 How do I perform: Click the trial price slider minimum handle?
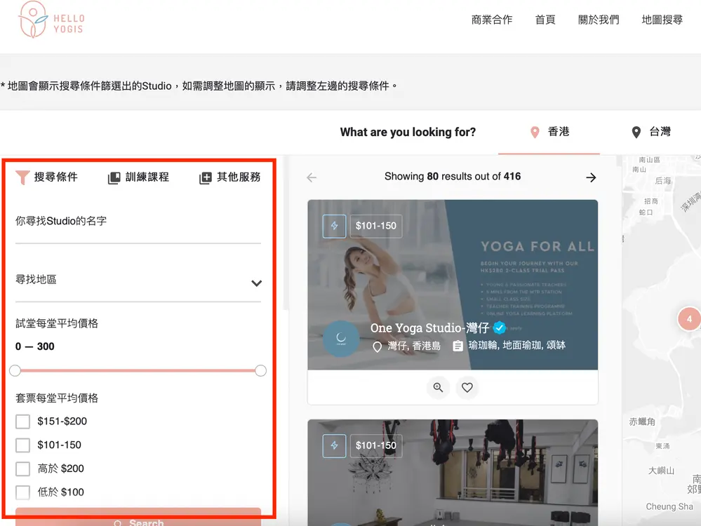pos(15,370)
